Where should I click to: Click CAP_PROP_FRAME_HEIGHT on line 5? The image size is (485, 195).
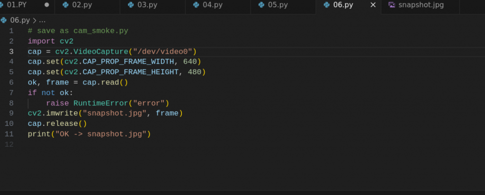[131, 72]
